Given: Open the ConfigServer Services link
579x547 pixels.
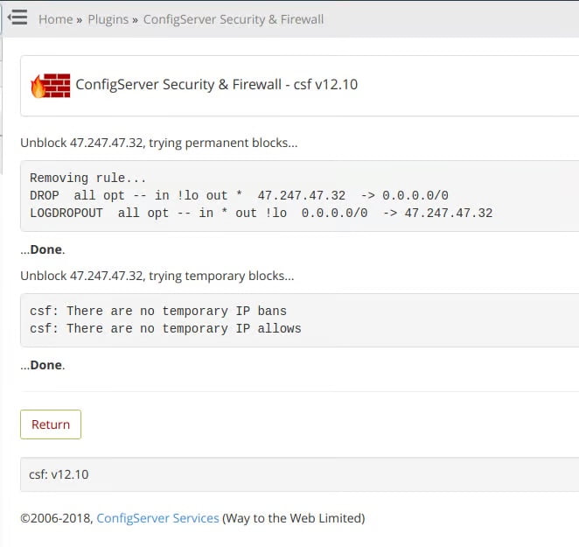Looking at the screenshot, I should click(x=157, y=518).
